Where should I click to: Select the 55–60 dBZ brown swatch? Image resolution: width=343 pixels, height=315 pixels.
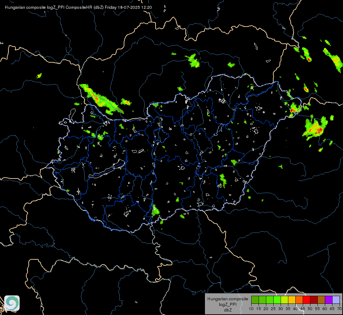(x=321, y=300)
